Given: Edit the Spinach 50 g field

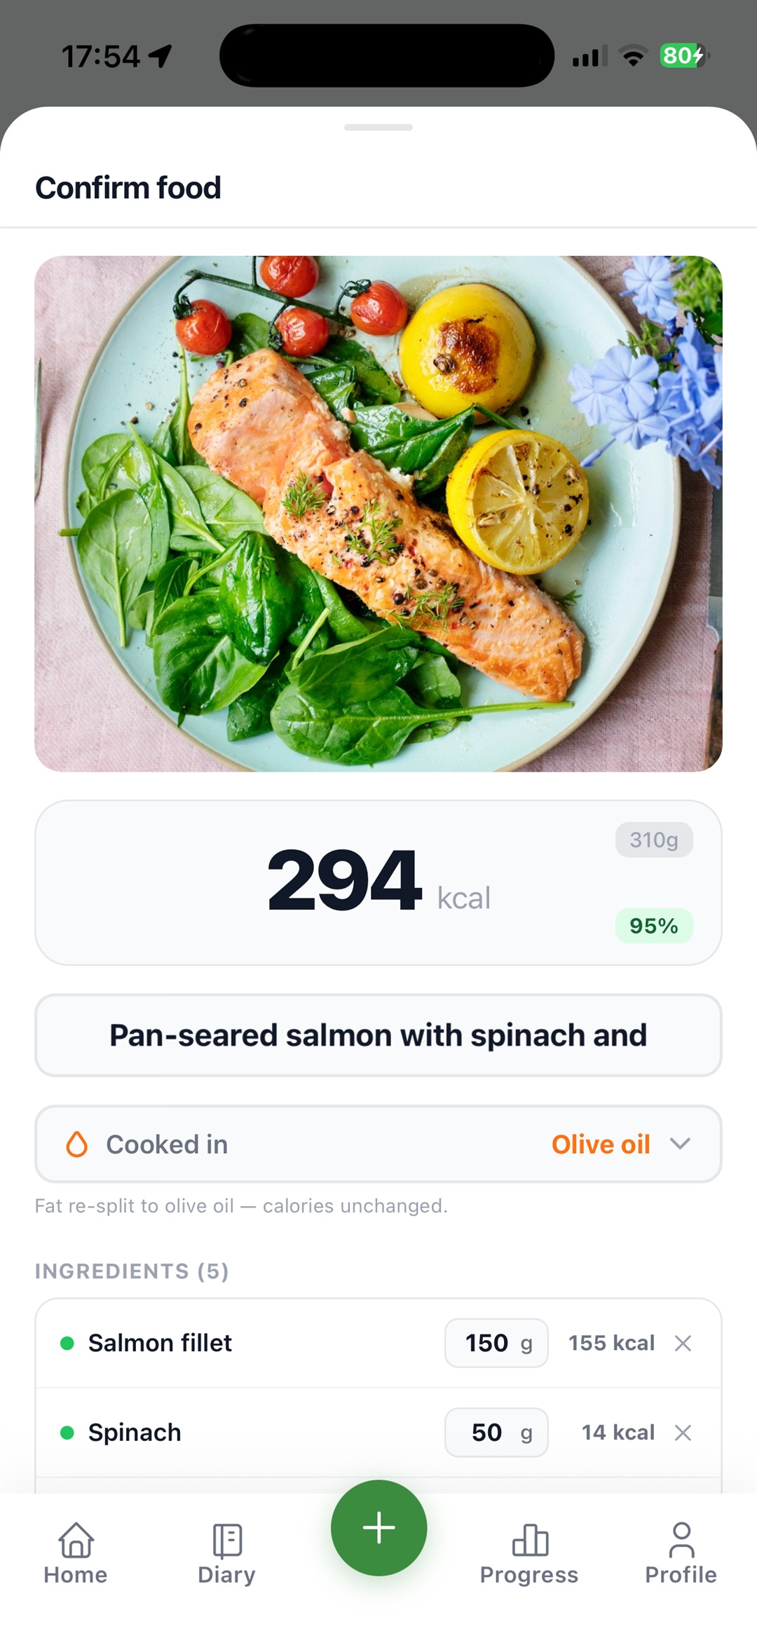Looking at the screenshot, I should point(496,1433).
